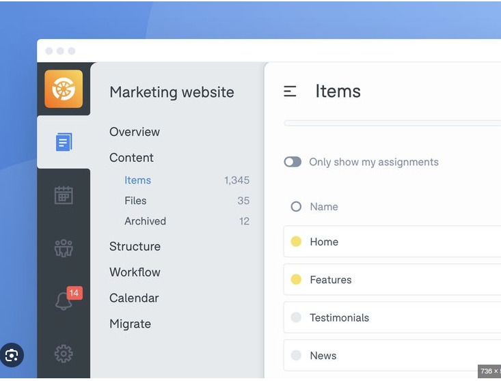The height and width of the screenshot is (381, 501).
Task: Open the Workflow section
Action: coord(135,272)
